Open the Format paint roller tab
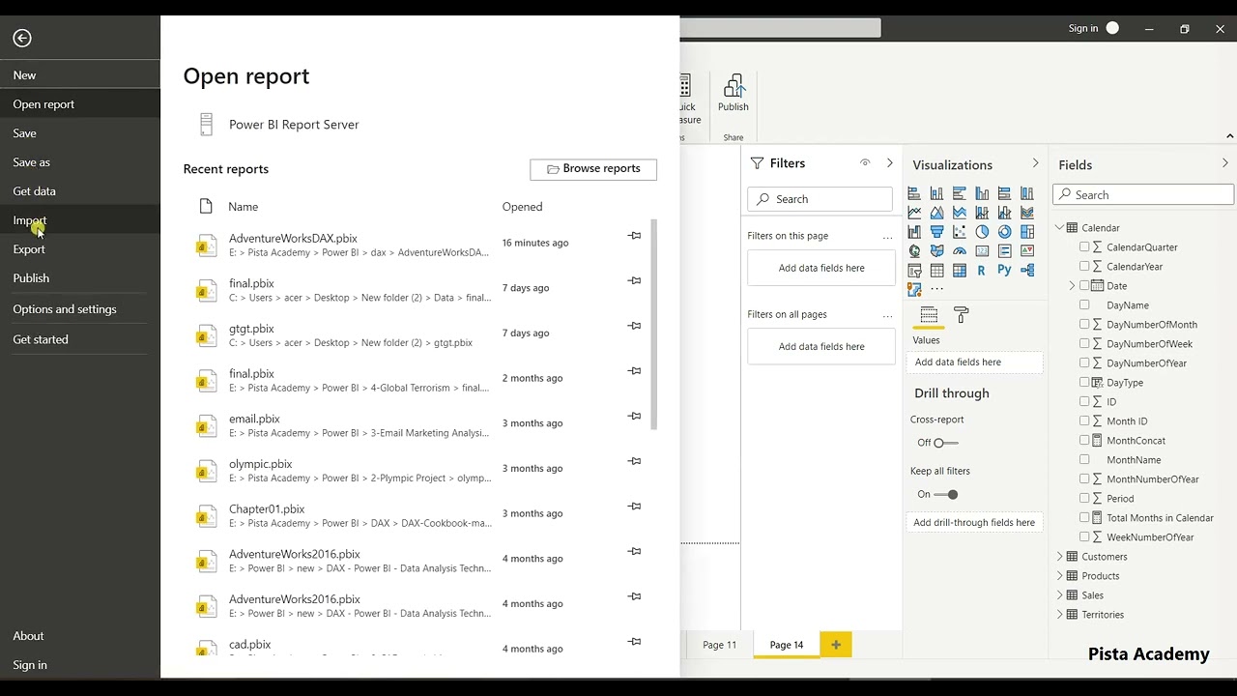Screen dimensions: 1237x696 pos(962,315)
